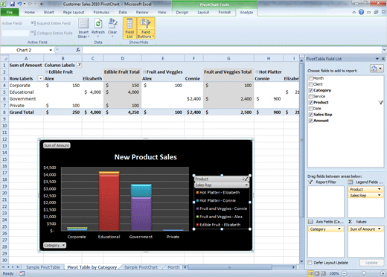Open Product dropdown in Legend Fields area
Screen dimensions: 387x277
[x=379, y=189]
